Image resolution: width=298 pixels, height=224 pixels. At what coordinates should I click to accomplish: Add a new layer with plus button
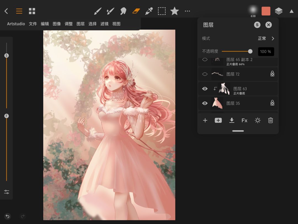(x=205, y=120)
